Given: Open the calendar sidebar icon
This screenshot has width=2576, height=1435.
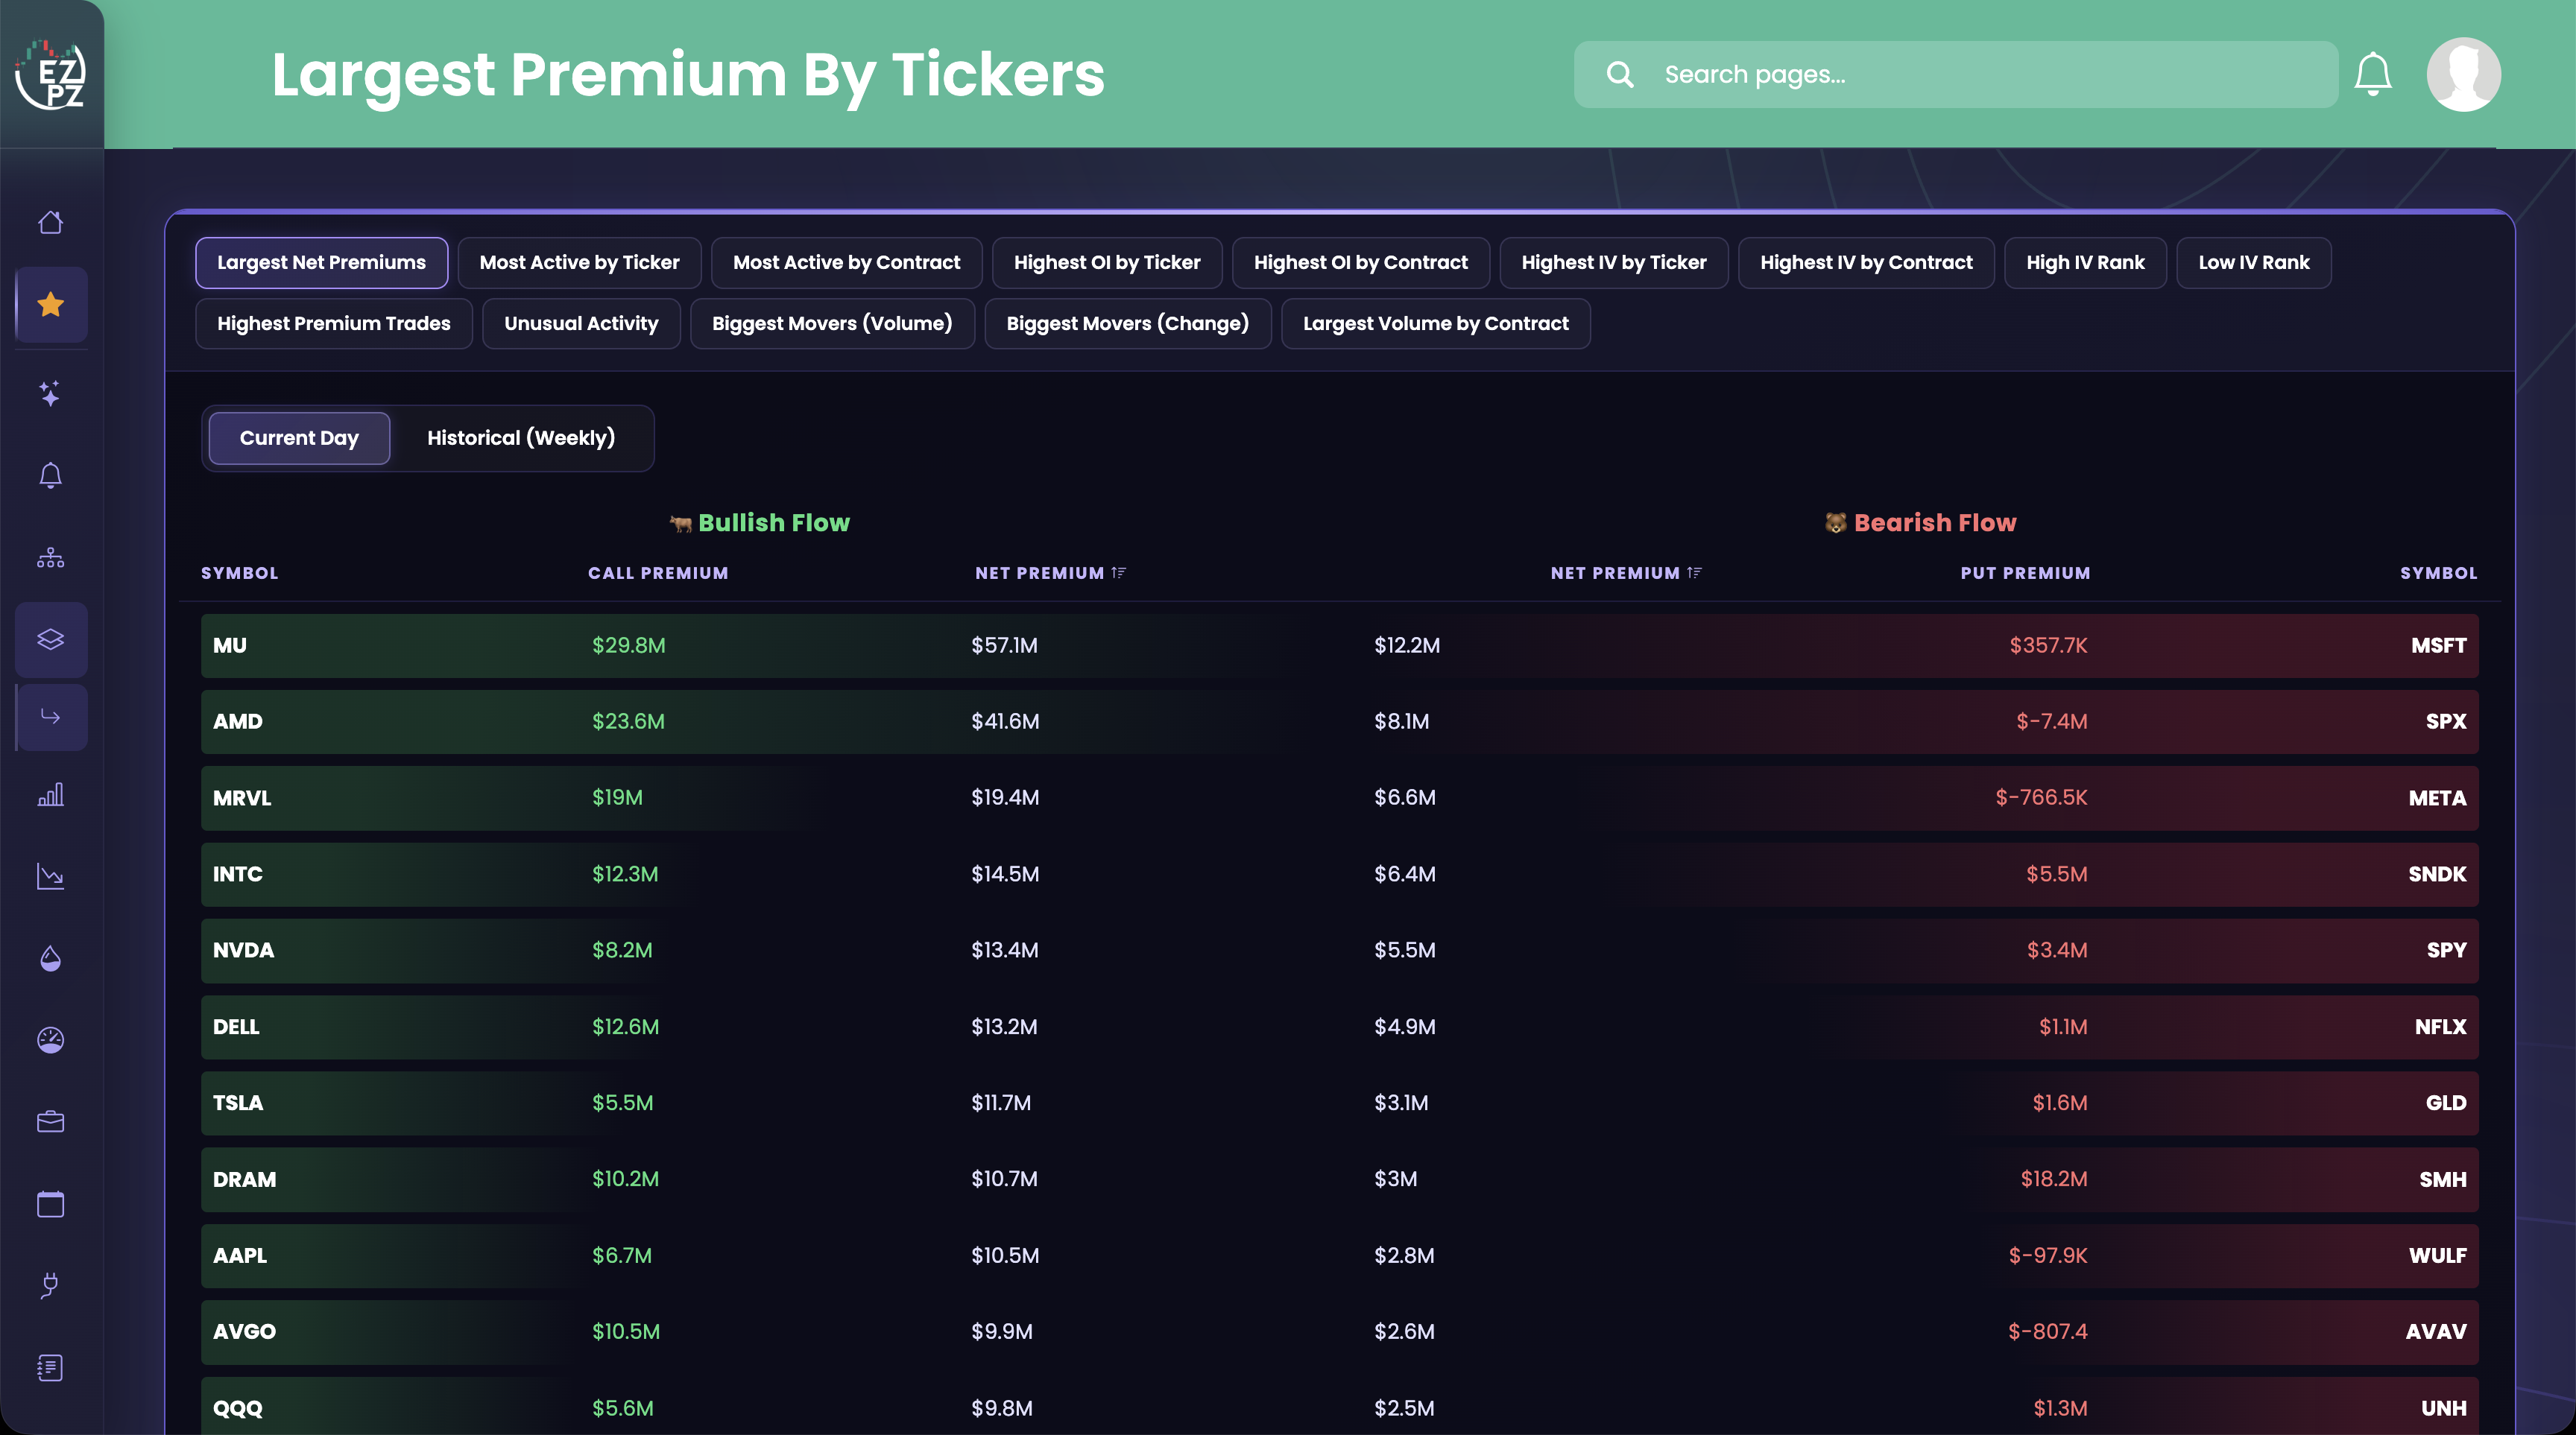Looking at the screenshot, I should click(x=51, y=1203).
